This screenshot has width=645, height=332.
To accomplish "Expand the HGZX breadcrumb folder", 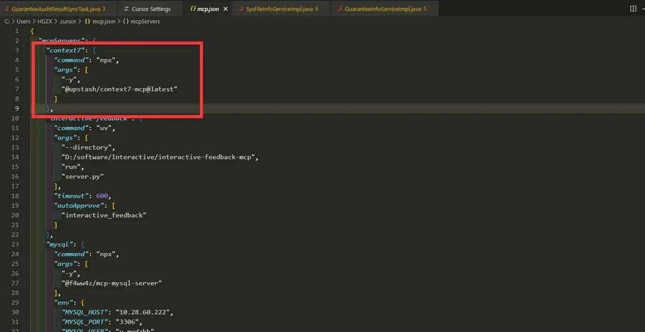I will pos(45,22).
